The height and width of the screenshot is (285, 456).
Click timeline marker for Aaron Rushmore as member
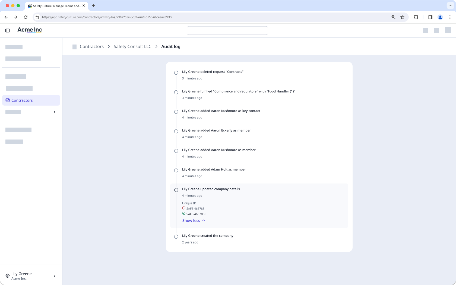[176, 151]
